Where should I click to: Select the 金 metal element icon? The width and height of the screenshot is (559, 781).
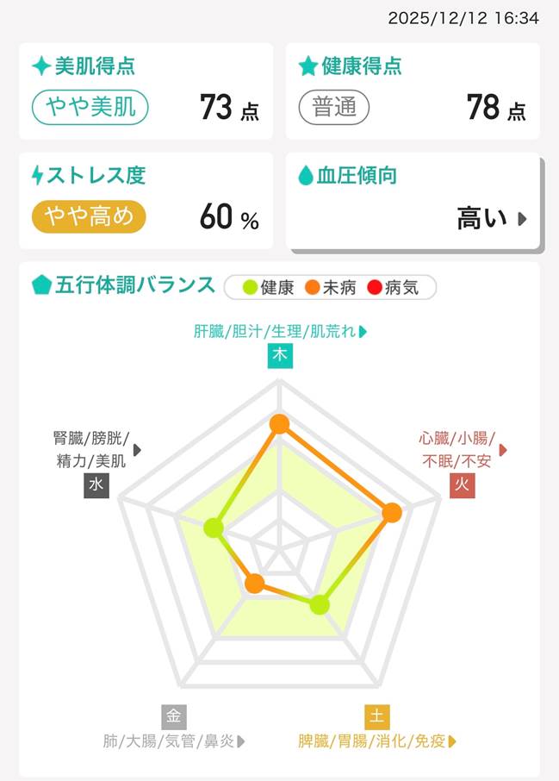coord(174,716)
